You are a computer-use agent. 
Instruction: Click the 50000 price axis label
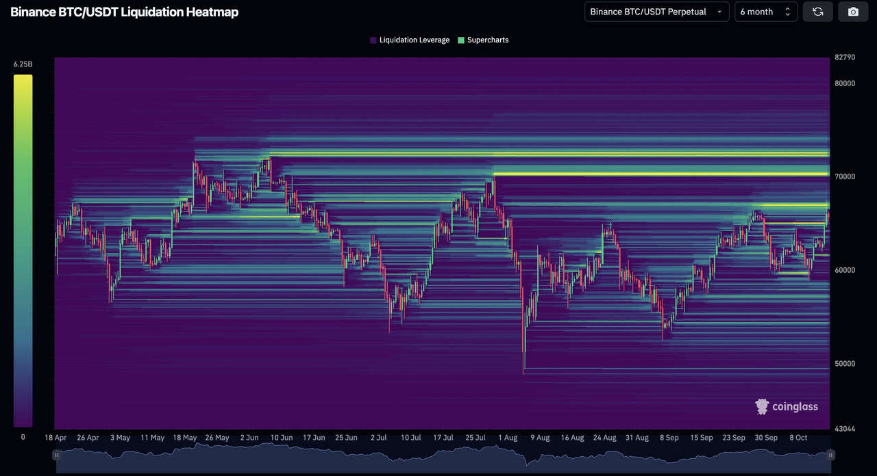(846, 364)
